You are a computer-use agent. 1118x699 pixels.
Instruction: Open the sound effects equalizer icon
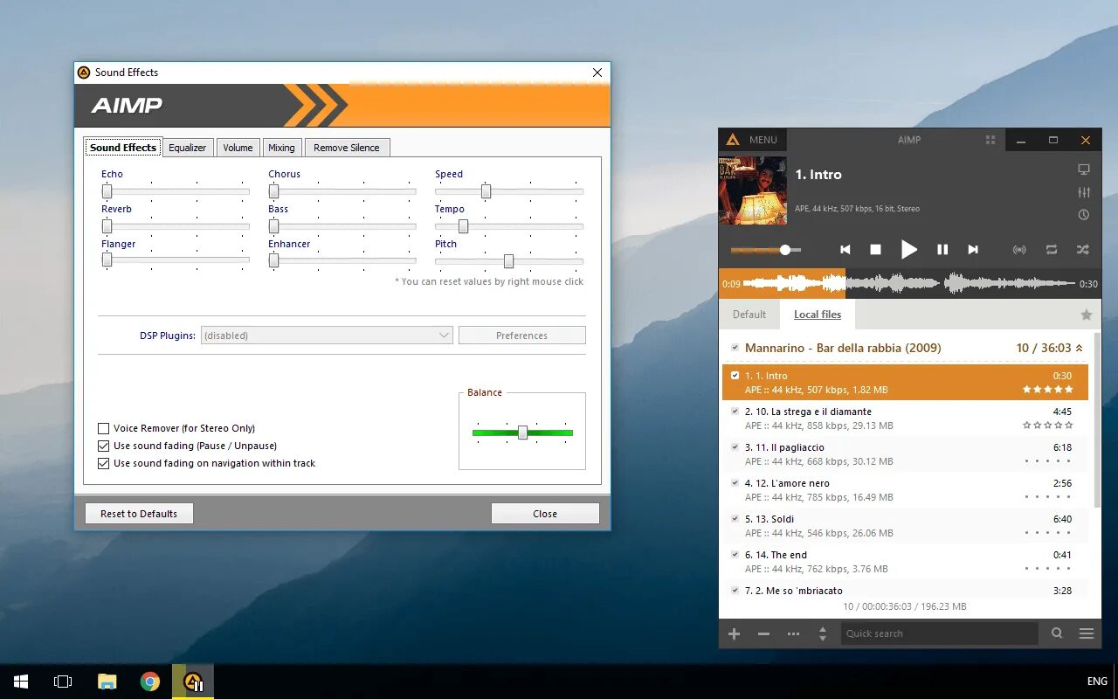(x=1084, y=192)
